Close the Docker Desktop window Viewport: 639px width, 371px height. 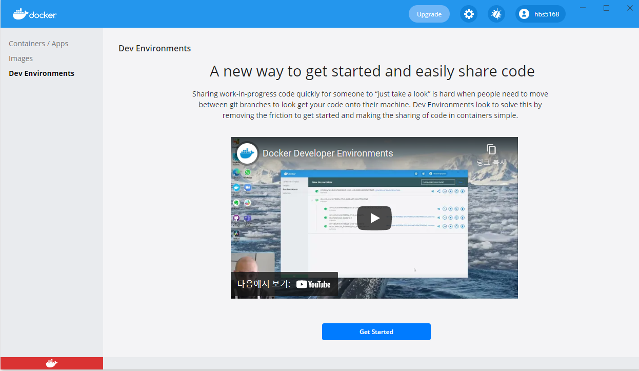pos(629,8)
